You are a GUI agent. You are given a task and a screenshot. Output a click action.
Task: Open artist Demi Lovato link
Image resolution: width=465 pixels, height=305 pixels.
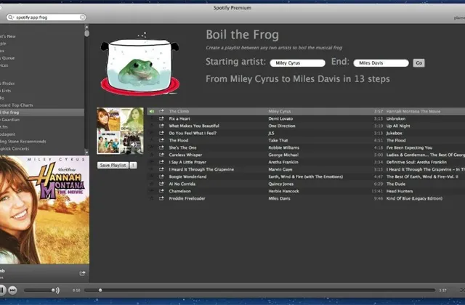coord(280,118)
